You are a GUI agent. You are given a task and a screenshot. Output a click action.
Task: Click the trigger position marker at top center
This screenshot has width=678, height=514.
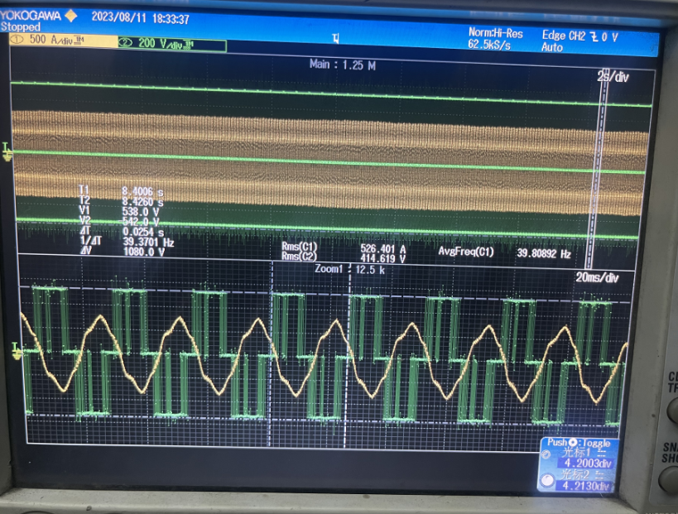click(x=336, y=38)
